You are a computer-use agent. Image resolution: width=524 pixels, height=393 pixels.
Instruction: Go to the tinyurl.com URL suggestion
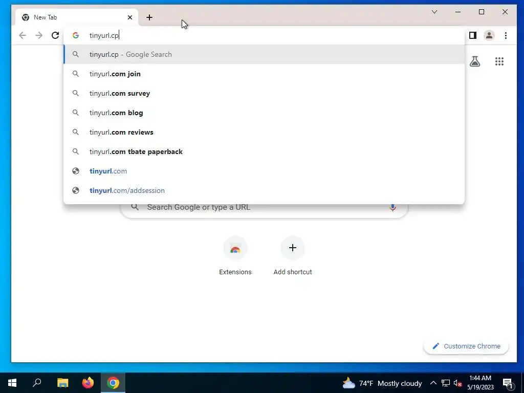tap(264, 171)
